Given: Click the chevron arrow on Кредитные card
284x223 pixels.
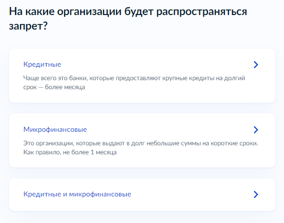Looking at the screenshot, I should click(x=256, y=65).
